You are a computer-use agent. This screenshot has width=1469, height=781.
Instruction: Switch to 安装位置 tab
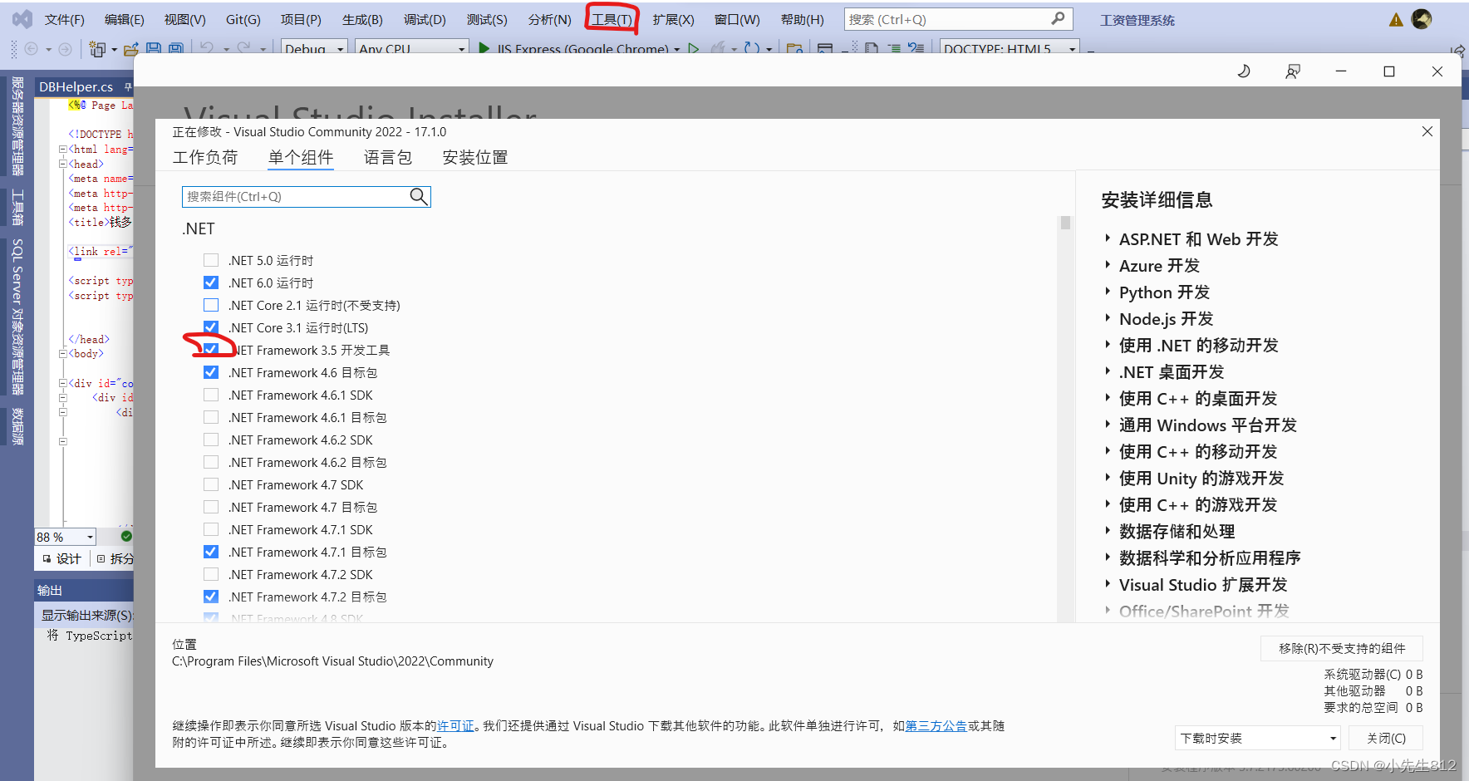475,157
